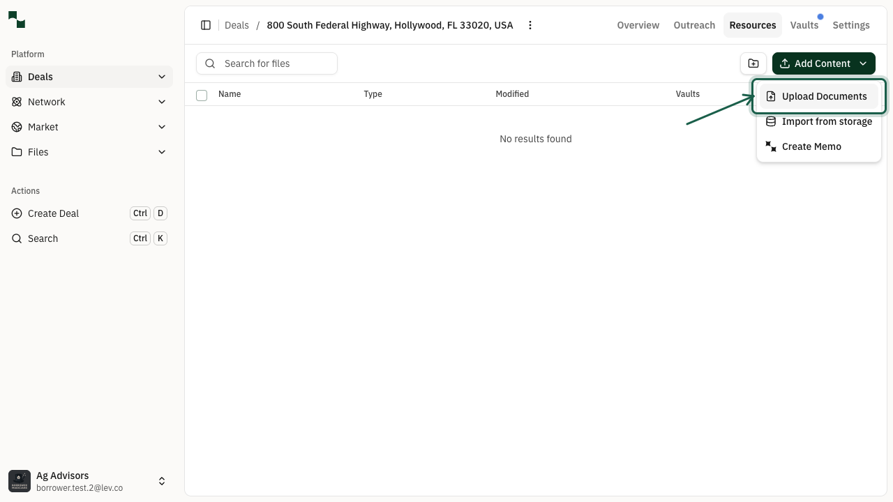Open the Vaults tab with notification dot
Viewport: 893px width, 502px height.
[x=804, y=25]
